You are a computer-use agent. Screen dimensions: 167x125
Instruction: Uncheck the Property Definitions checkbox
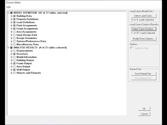click(14, 19)
